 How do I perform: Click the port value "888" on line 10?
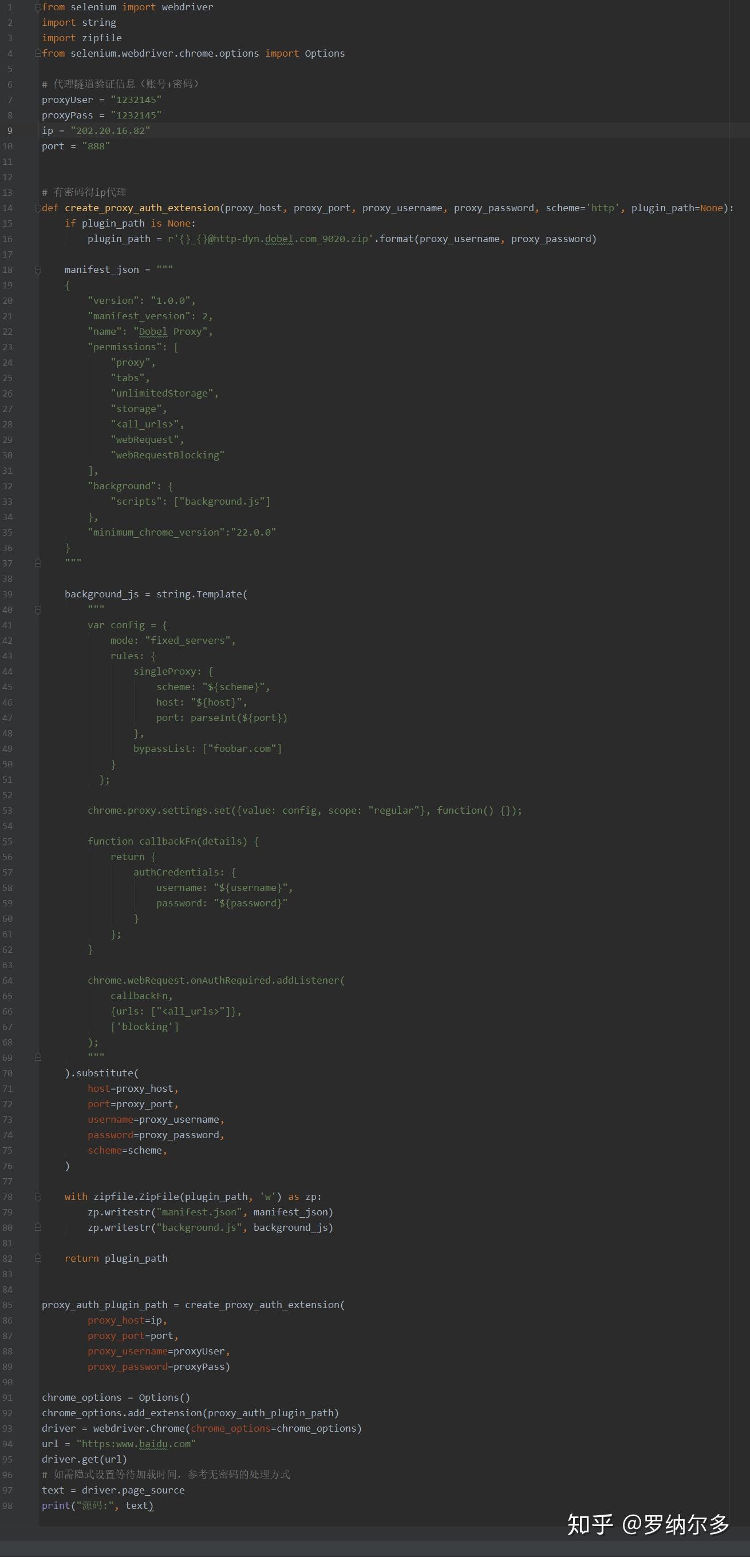tap(96, 146)
